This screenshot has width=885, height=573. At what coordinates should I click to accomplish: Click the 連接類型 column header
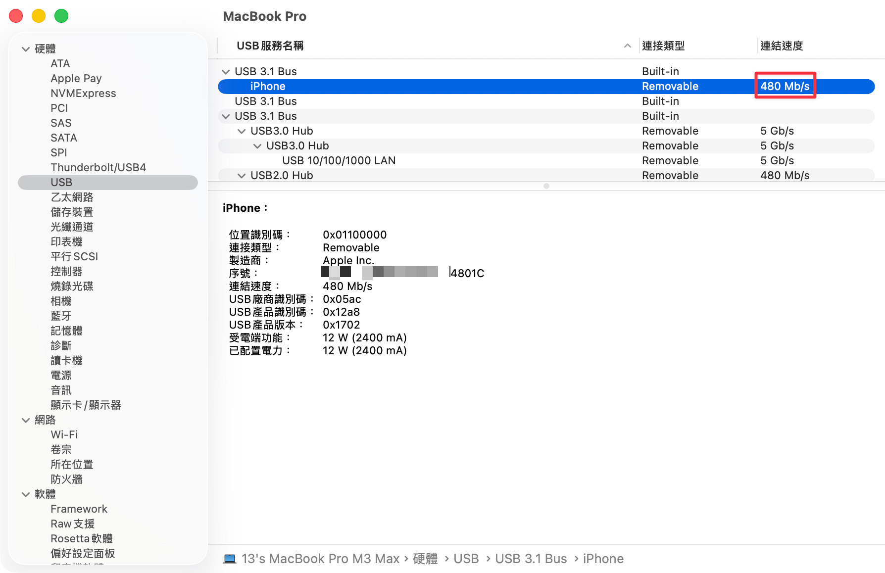(663, 46)
